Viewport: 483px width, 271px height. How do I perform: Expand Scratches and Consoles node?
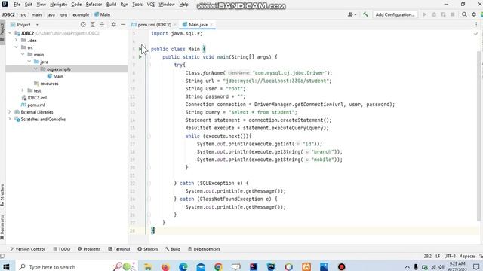click(10, 119)
